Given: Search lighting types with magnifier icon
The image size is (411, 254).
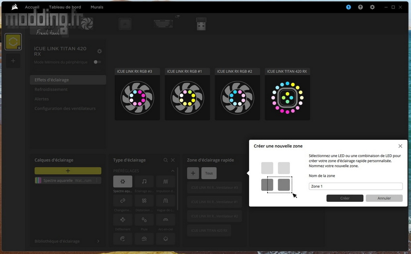Looking at the screenshot, I should click(165, 160).
